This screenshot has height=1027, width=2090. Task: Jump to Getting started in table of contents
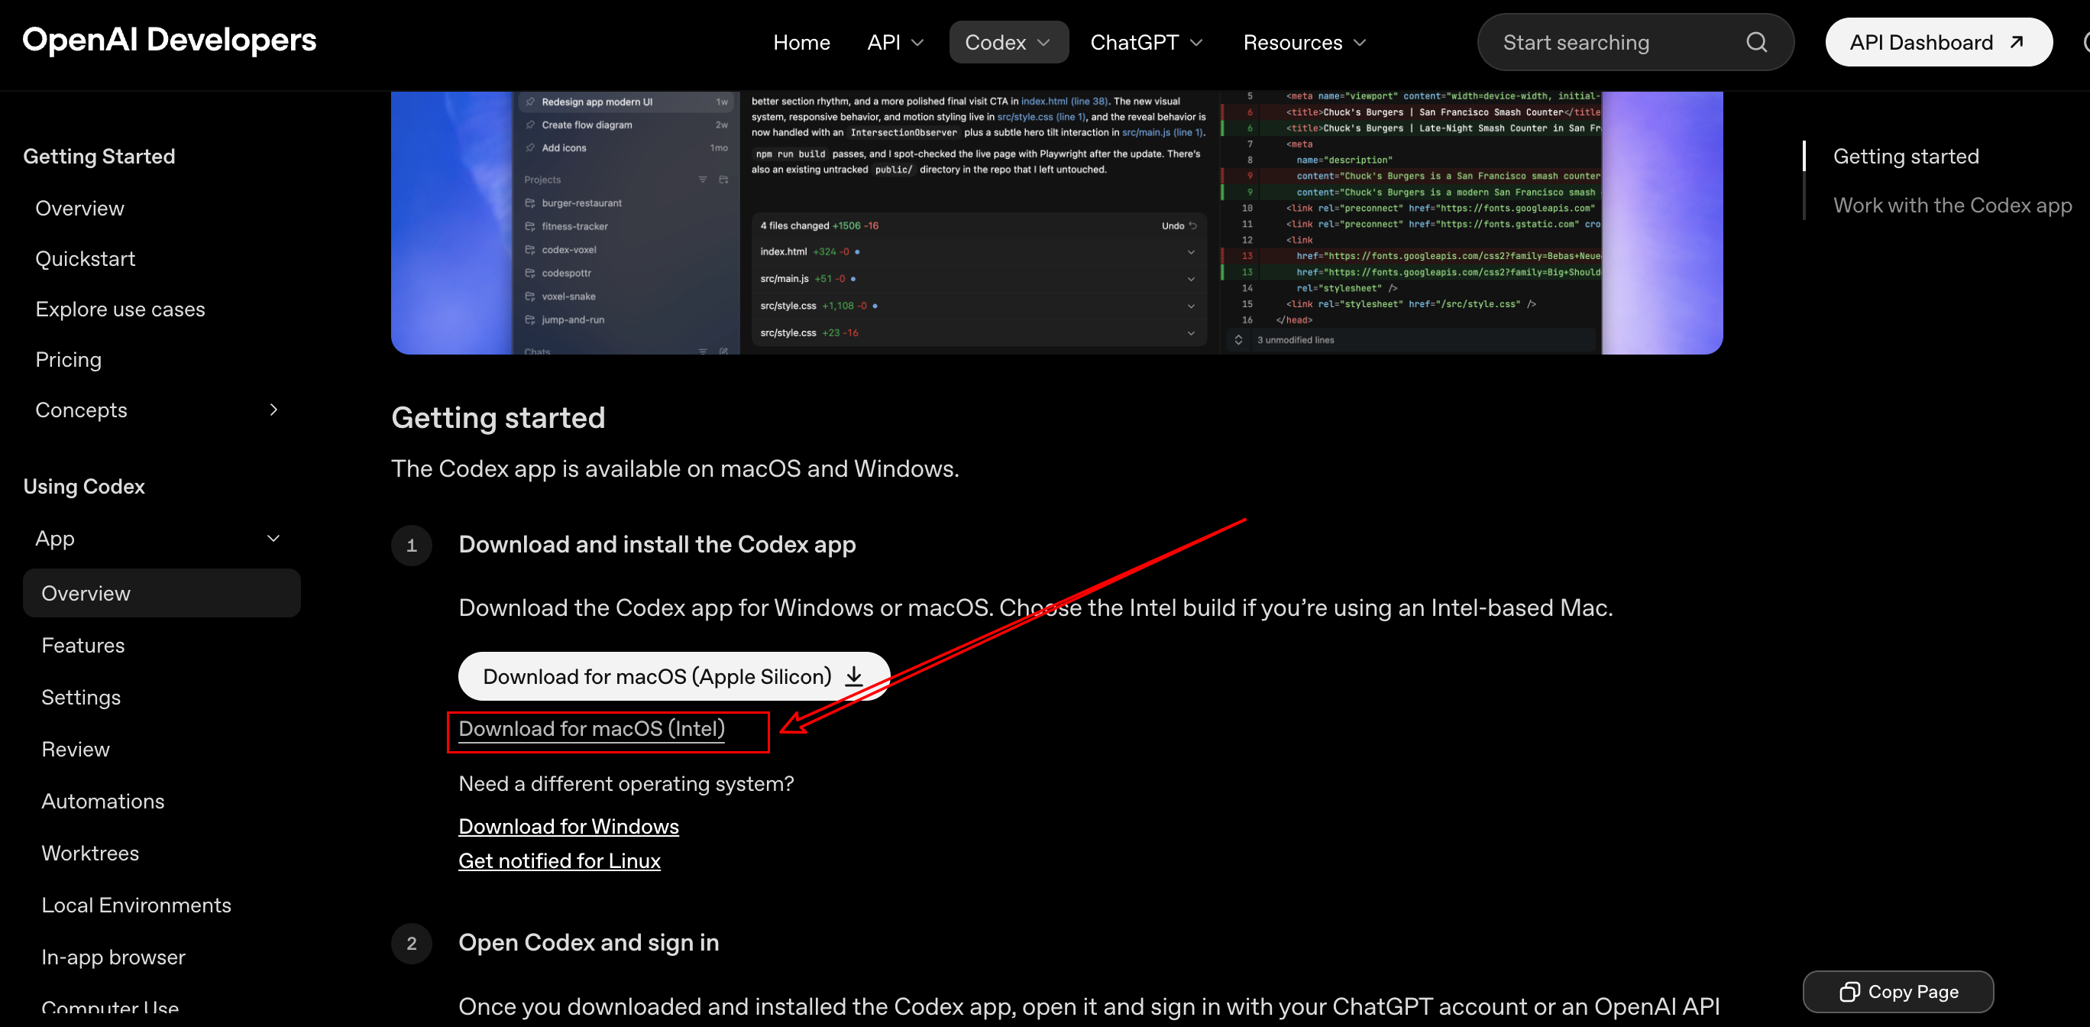[x=1906, y=157]
